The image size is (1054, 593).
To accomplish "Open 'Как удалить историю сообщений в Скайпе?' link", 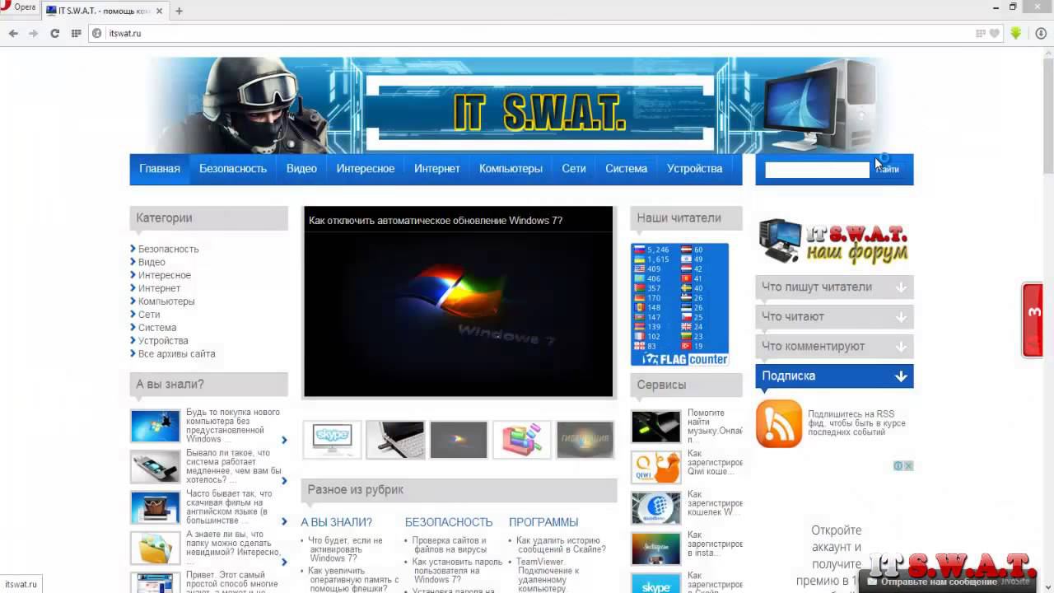I will [561, 545].
